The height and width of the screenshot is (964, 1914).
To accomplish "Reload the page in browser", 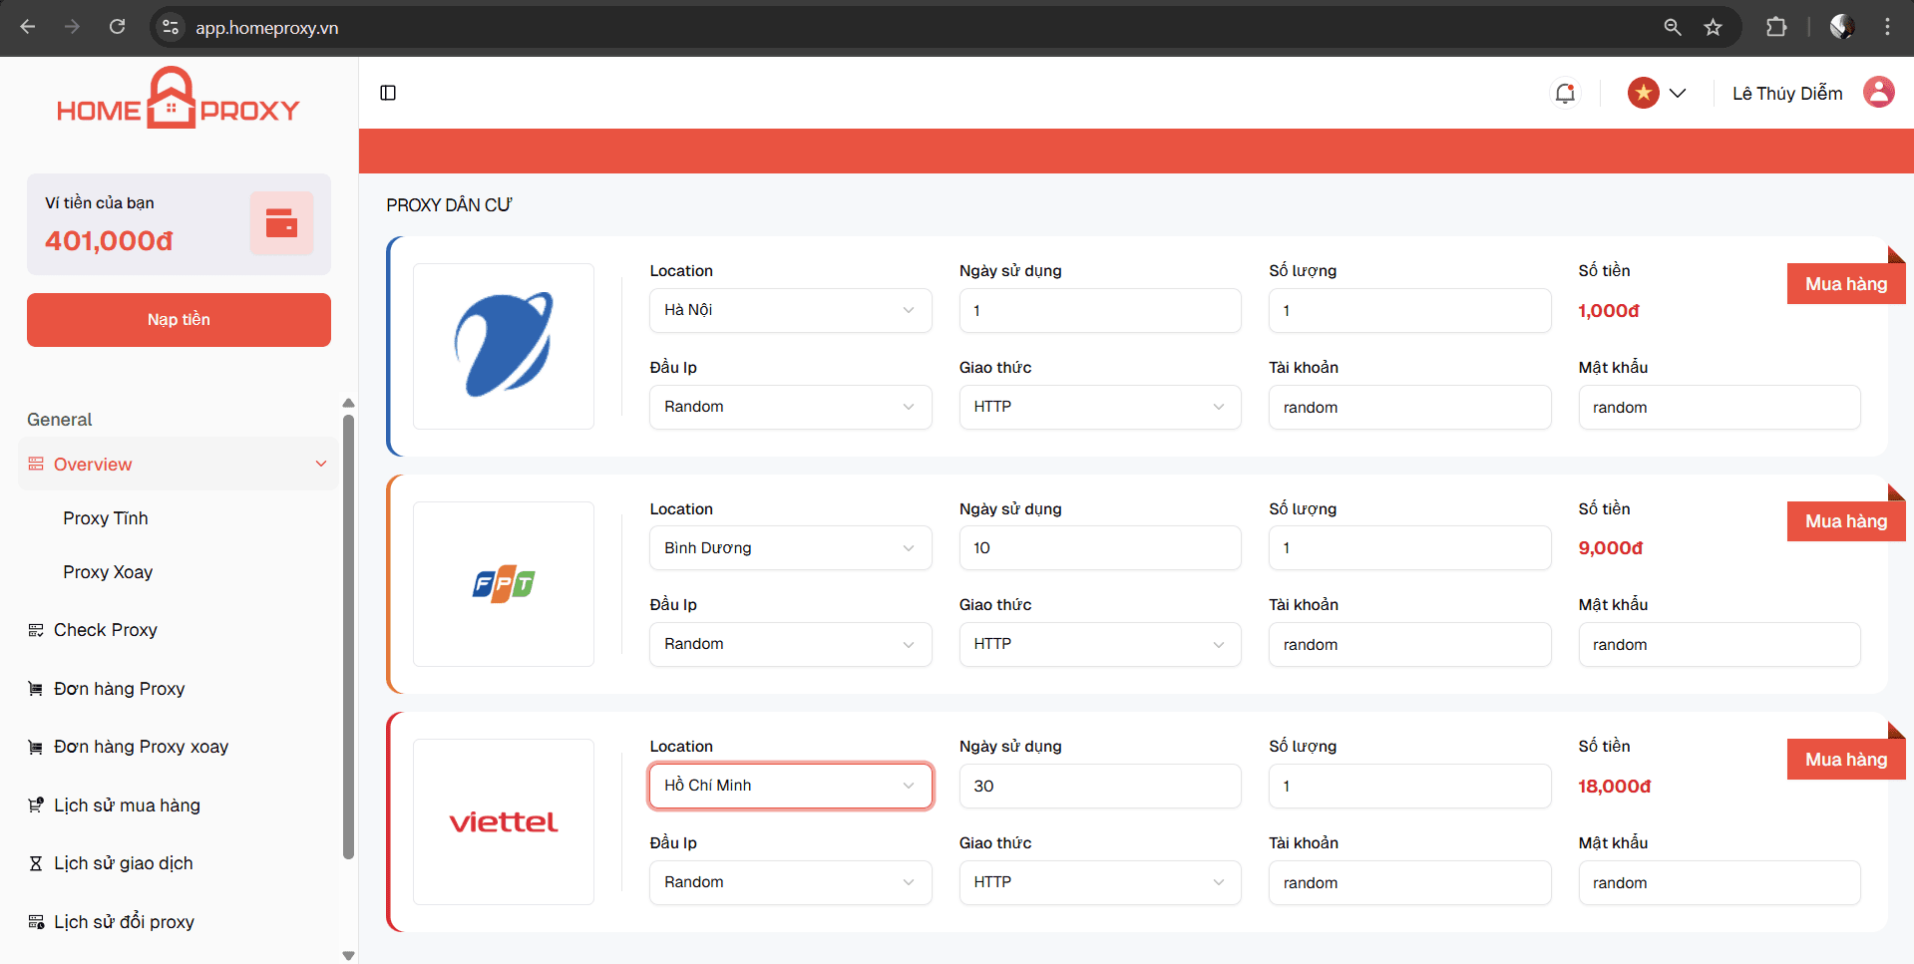I will 117,27.
